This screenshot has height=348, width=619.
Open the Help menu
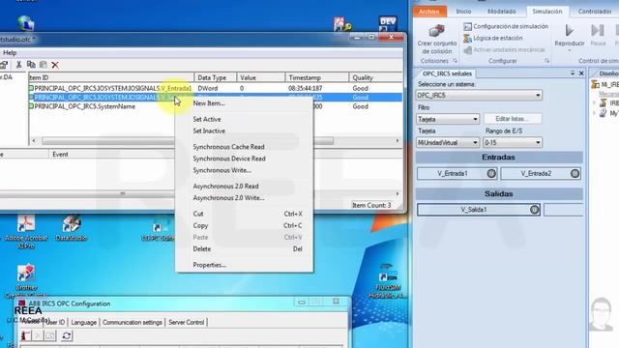pos(10,53)
